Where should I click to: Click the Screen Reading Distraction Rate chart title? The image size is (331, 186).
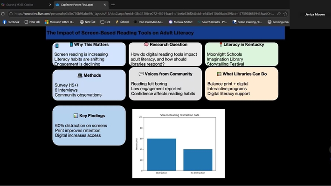pos(179,115)
